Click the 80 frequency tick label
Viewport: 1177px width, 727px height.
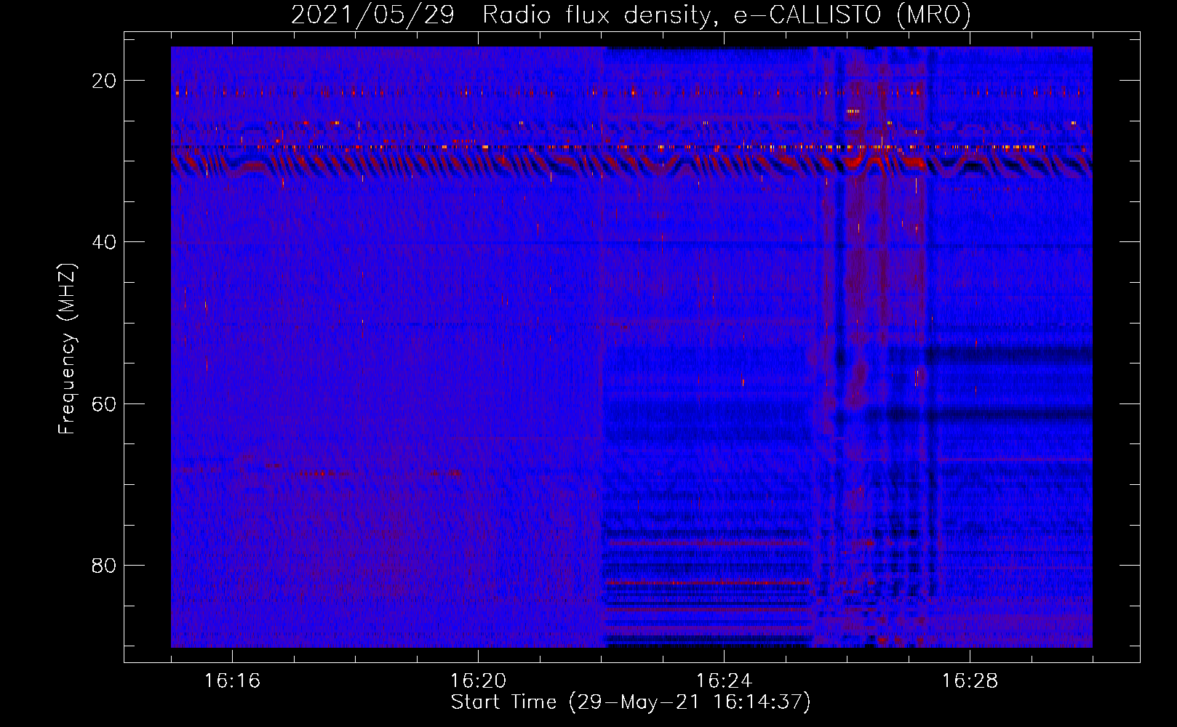pyautogui.click(x=104, y=565)
